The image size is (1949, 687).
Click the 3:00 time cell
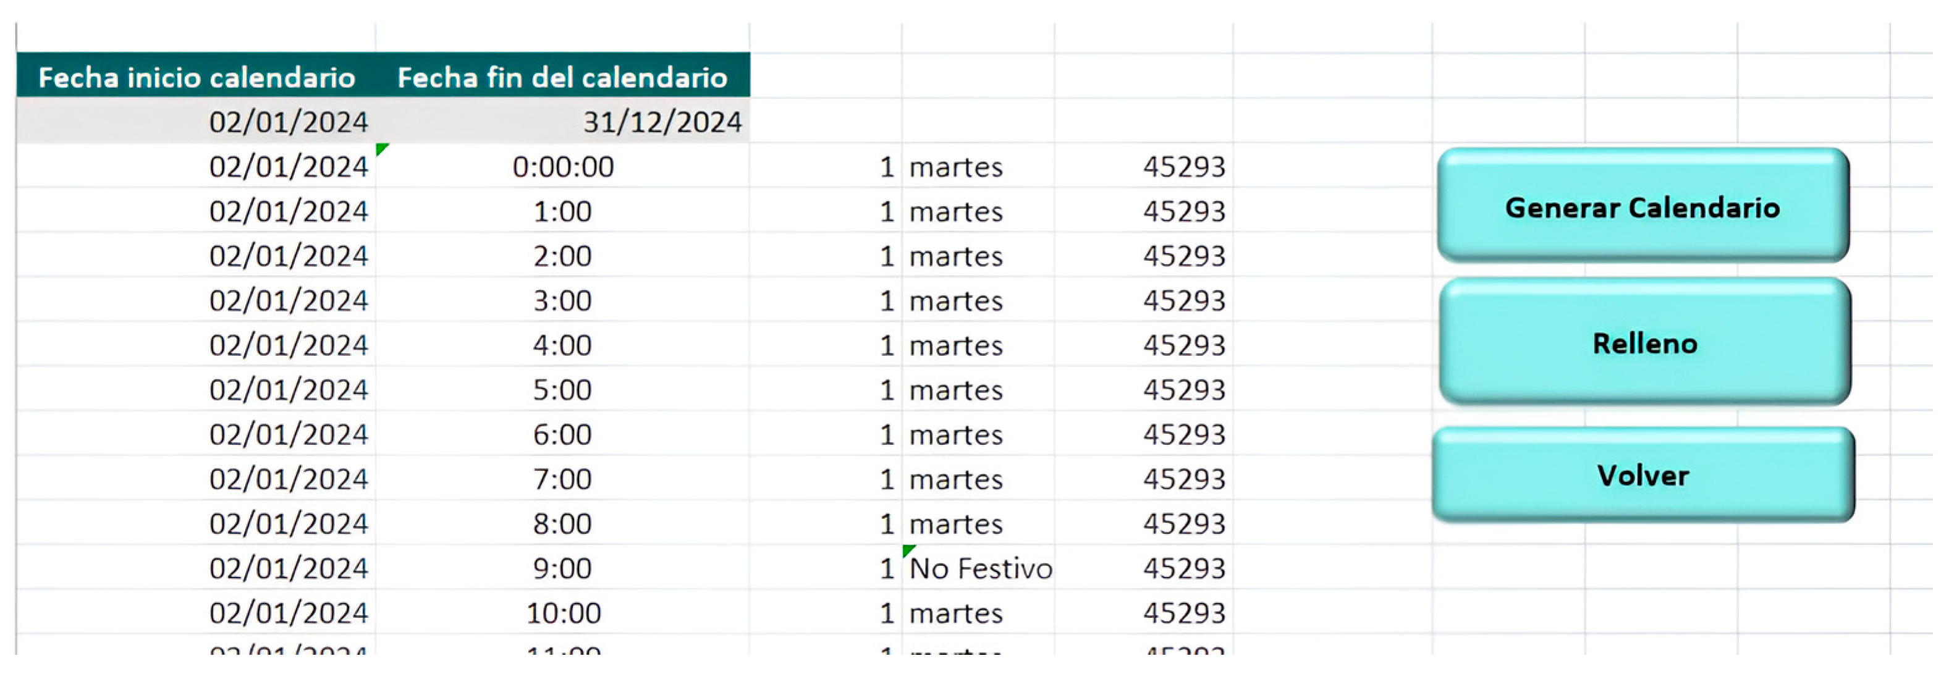562,300
